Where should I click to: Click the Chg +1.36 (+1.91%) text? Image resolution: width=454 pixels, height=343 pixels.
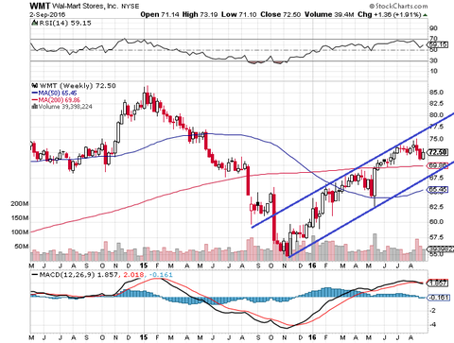(x=390, y=14)
